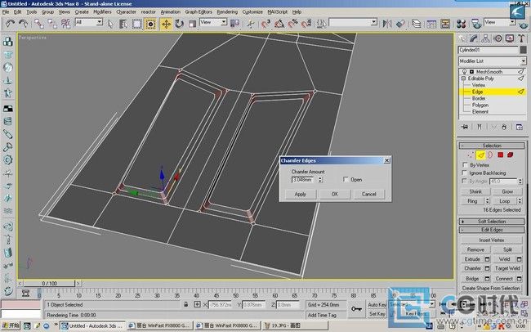Toggle the Angle Snap icon

[279, 24]
